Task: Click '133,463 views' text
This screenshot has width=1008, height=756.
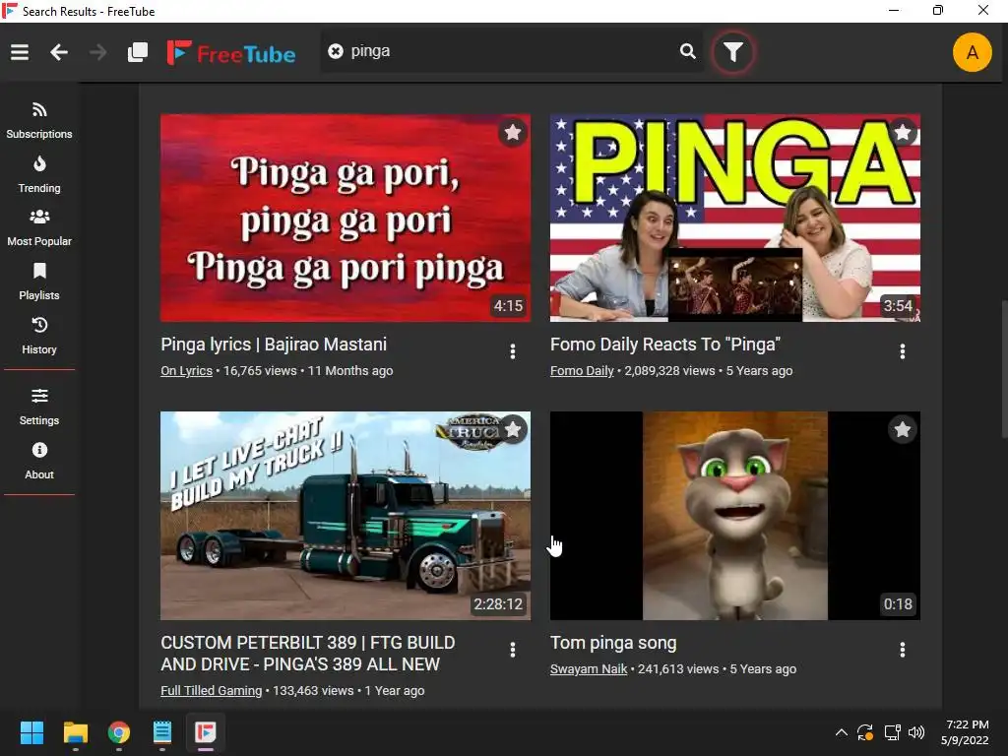Action: tap(313, 690)
